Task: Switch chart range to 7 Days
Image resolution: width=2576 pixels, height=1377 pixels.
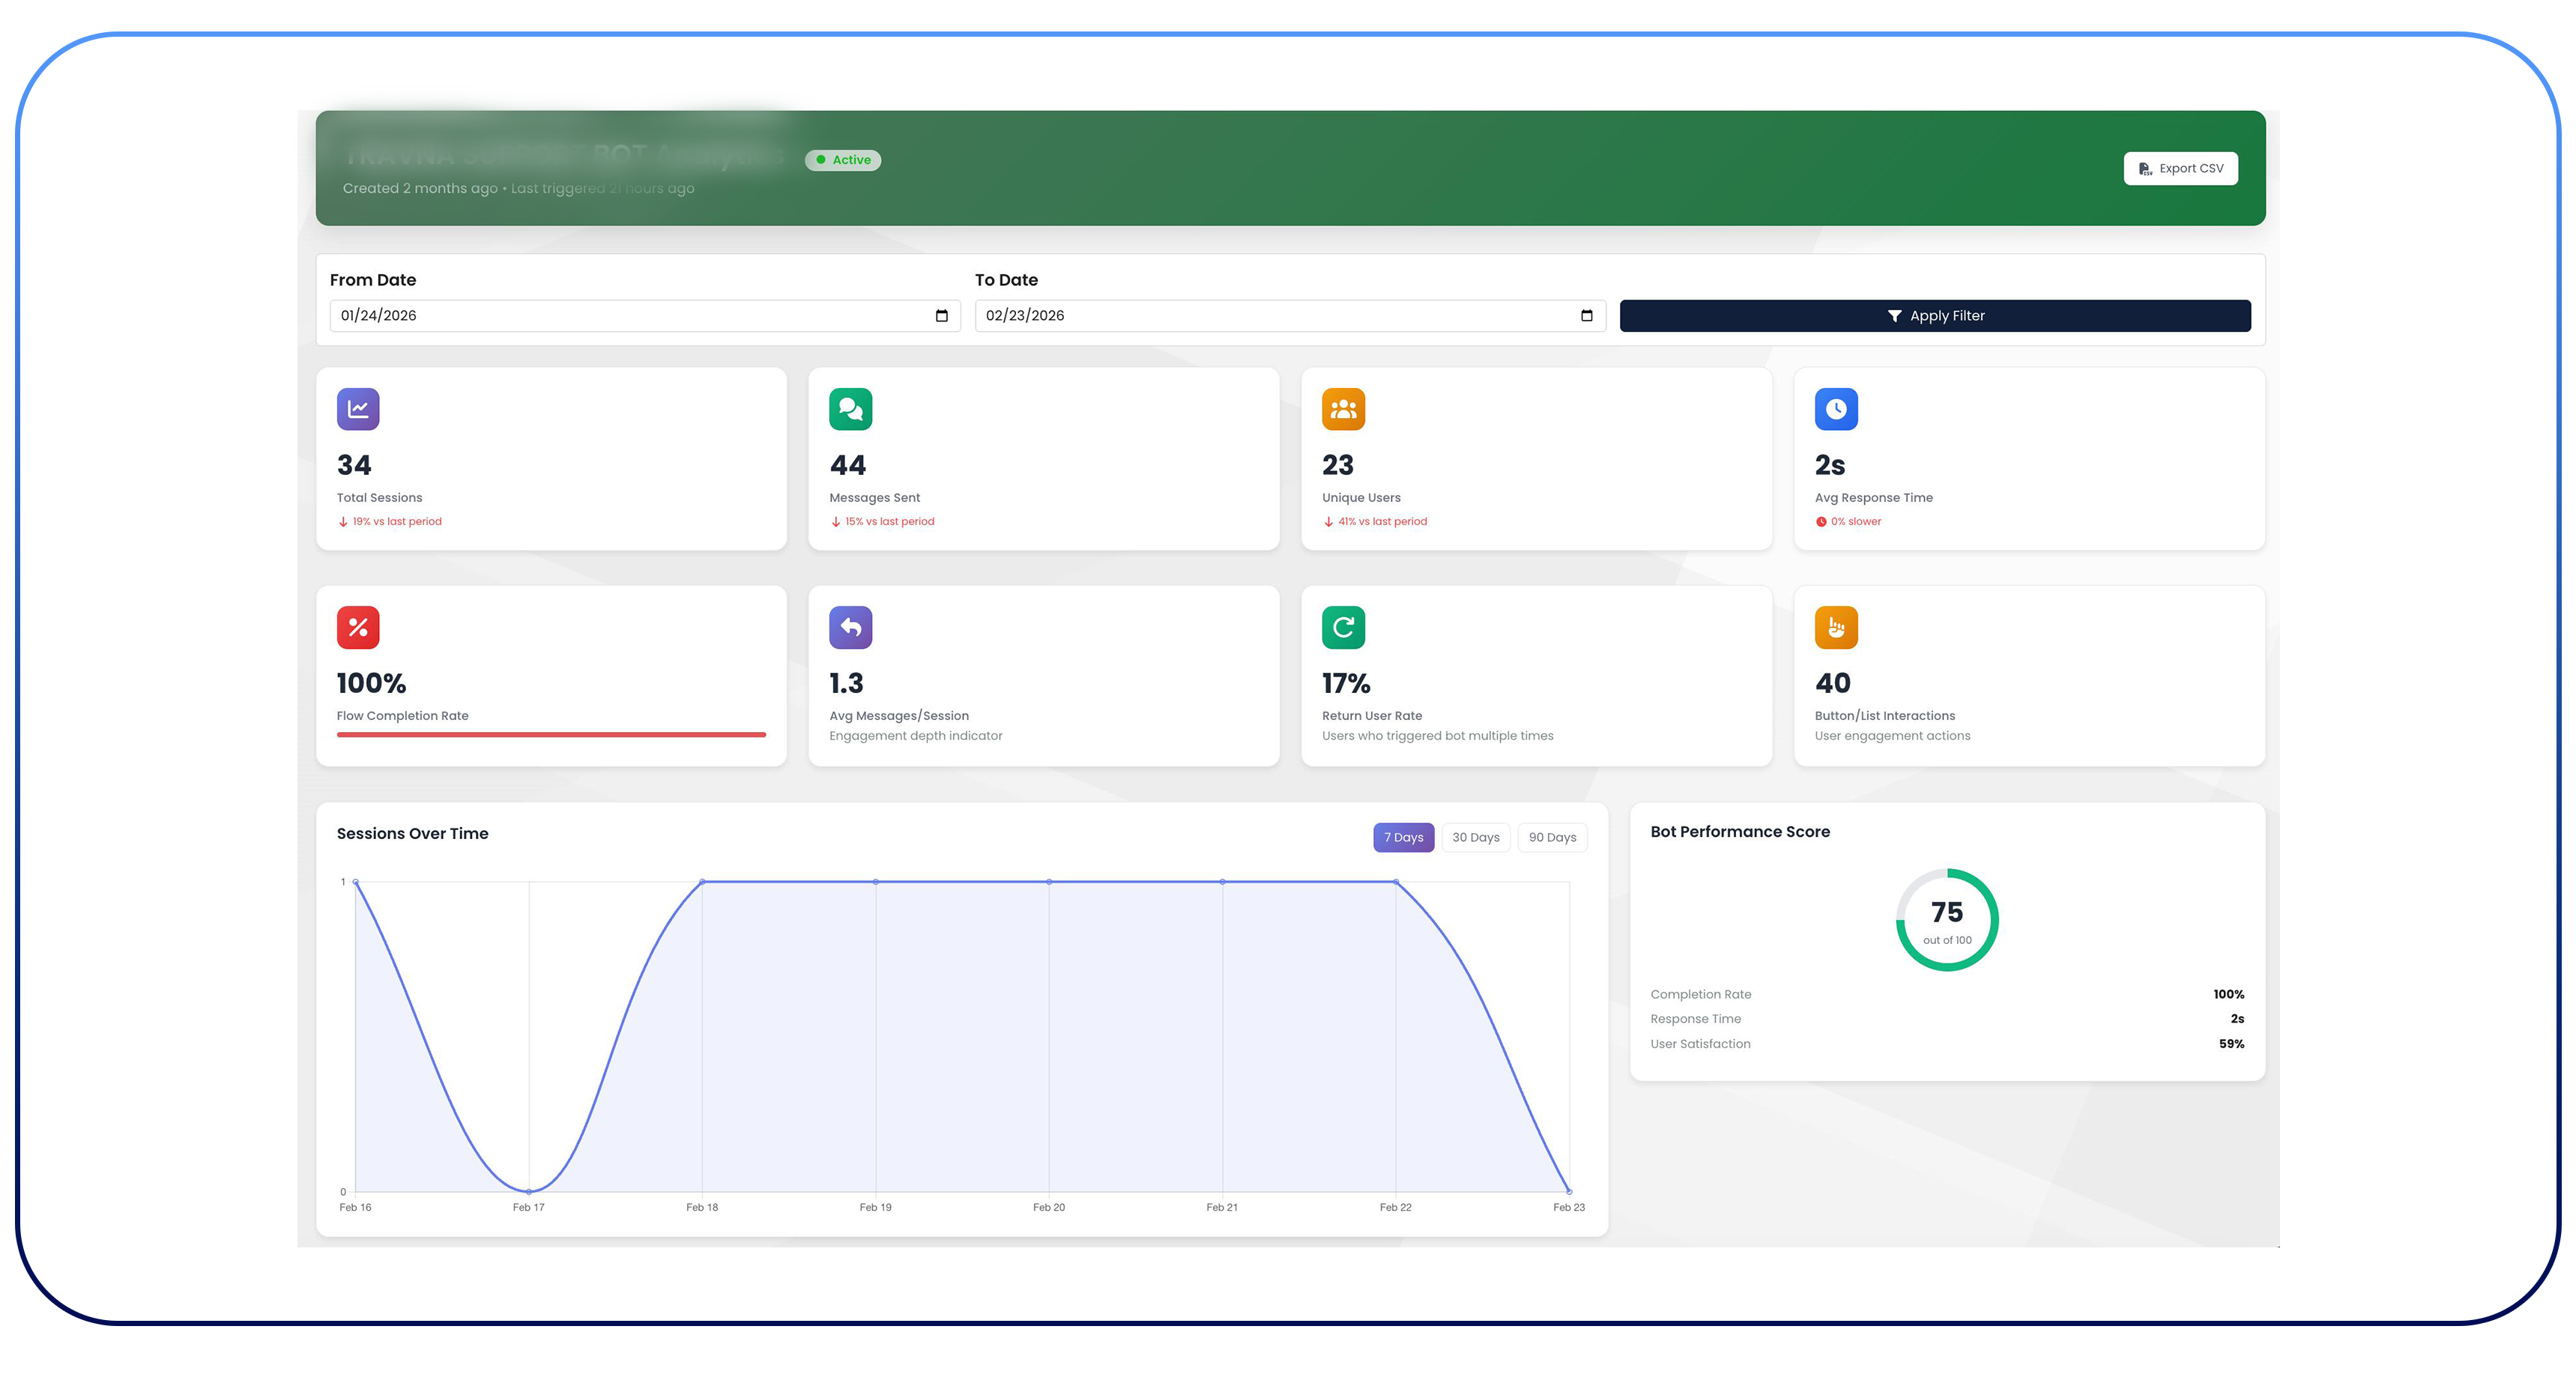Action: pyautogui.click(x=1403, y=837)
